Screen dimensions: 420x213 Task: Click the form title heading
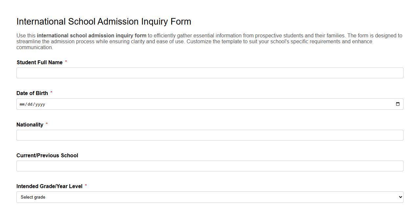(104, 21)
